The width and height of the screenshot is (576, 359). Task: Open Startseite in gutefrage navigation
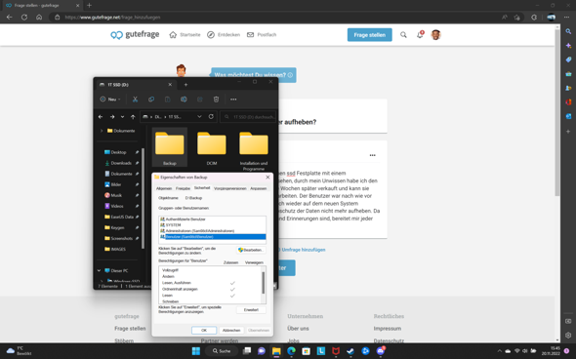point(185,35)
